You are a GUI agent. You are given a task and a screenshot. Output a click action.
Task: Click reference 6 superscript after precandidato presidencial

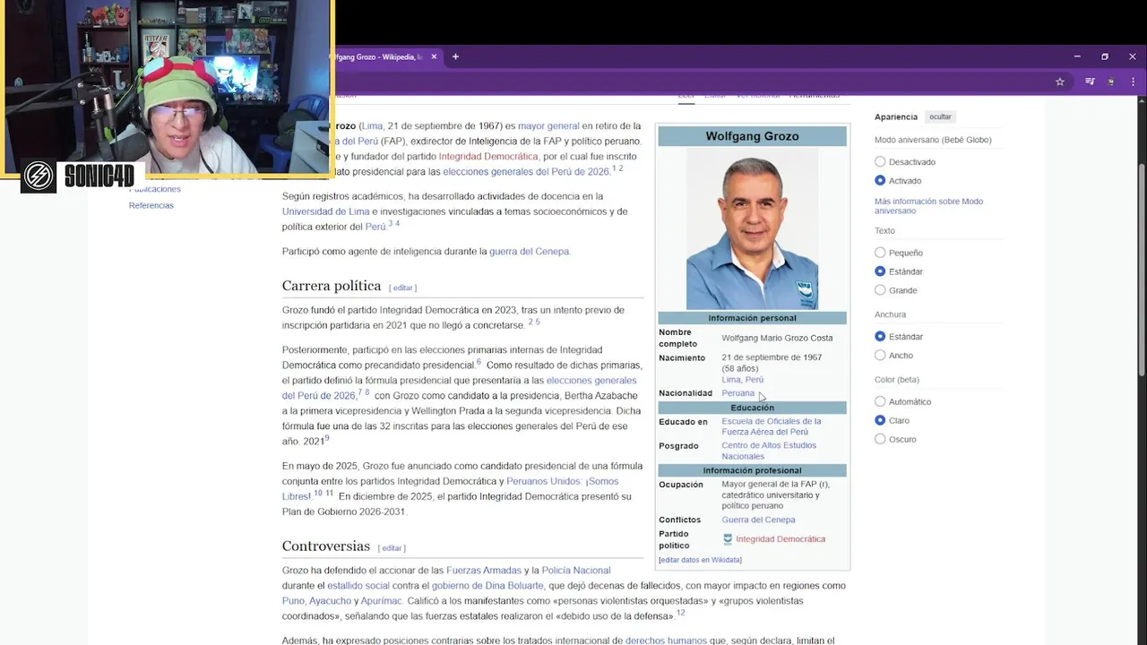[479, 362]
